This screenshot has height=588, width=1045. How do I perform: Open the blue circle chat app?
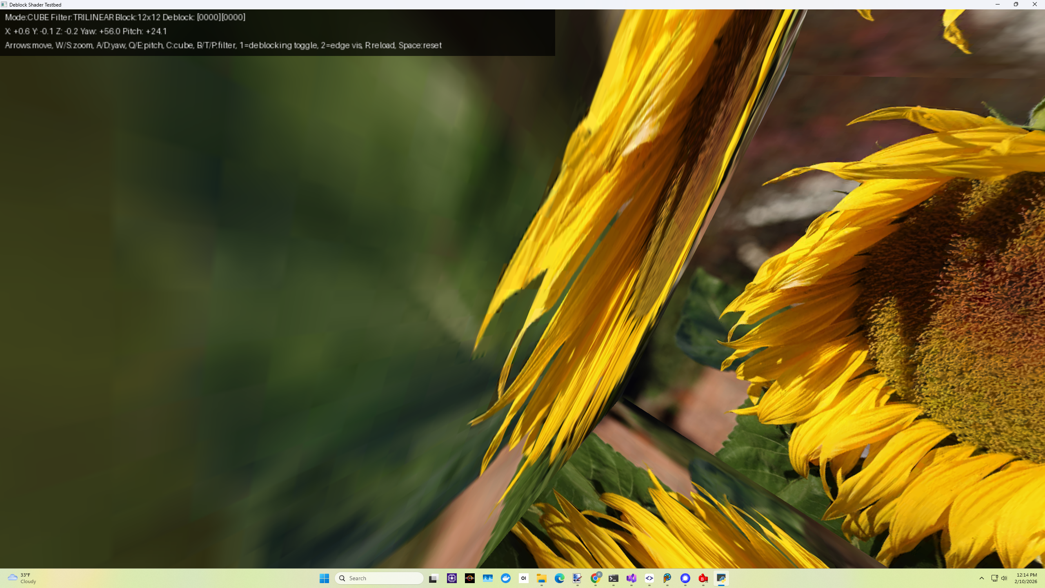pyautogui.click(x=685, y=578)
